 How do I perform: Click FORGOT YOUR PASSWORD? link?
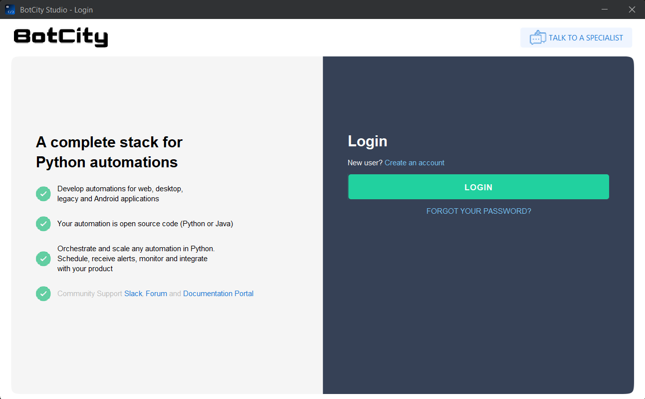[x=478, y=211]
